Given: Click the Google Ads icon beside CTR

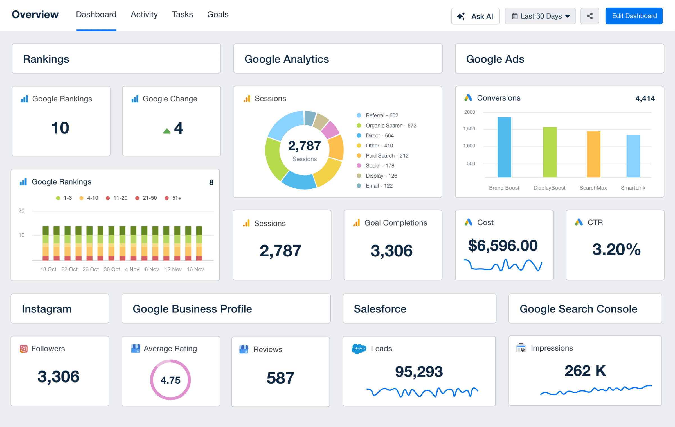Looking at the screenshot, I should 579,222.
